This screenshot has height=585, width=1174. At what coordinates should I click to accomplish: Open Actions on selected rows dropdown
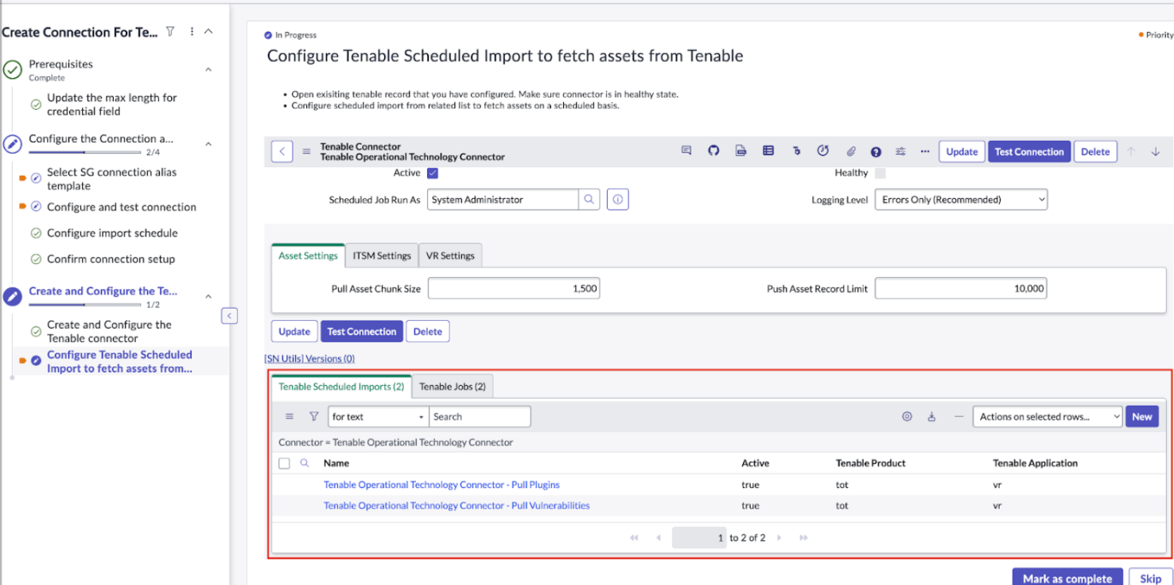pyautogui.click(x=1048, y=416)
